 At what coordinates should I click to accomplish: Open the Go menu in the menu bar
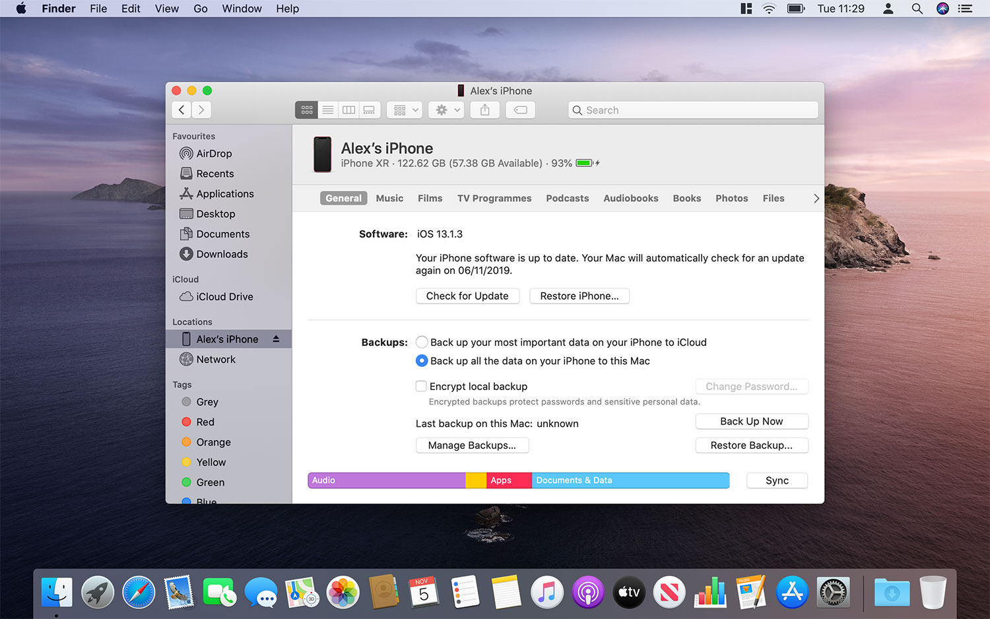200,9
